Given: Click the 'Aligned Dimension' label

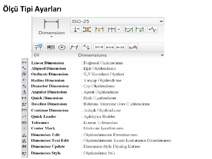Looking at the screenshot, I should pos(49,69).
